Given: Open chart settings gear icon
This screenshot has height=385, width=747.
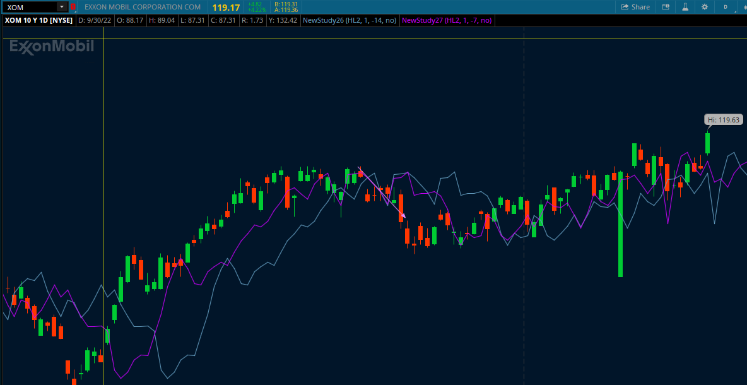Looking at the screenshot, I should pos(705,7).
